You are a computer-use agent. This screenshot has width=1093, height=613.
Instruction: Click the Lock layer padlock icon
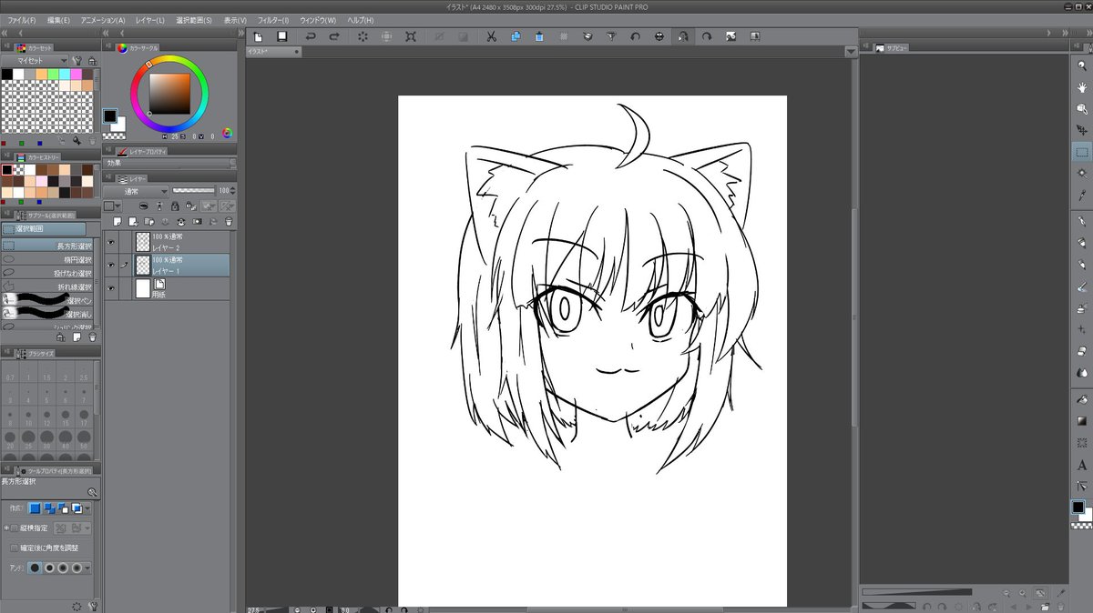tap(174, 206)
